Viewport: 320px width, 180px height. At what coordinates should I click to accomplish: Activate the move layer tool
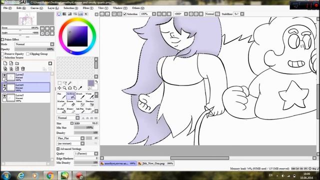click(59, 88)
